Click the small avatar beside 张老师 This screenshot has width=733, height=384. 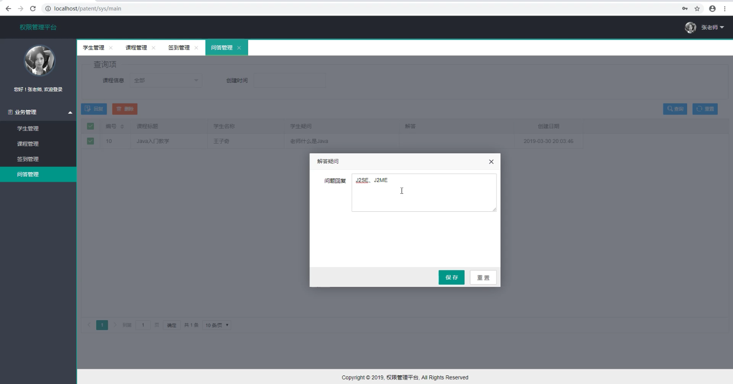[x=690, y=27]
